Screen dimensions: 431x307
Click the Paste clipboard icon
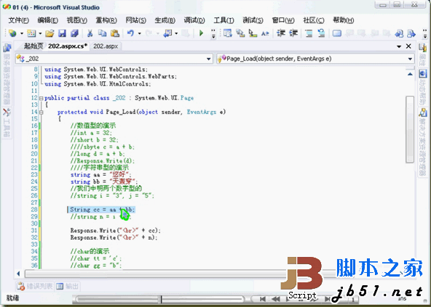pyautogui.click(x=115, y=33)
